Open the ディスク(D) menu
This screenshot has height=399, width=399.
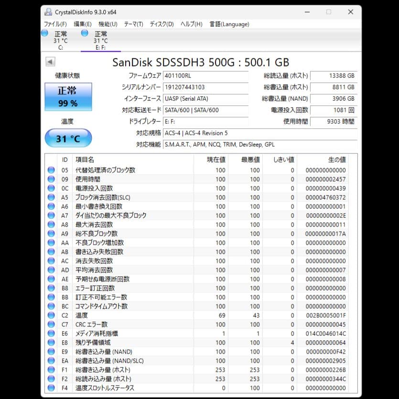(162, 24)
